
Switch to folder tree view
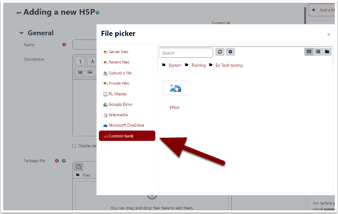(327, 52)
